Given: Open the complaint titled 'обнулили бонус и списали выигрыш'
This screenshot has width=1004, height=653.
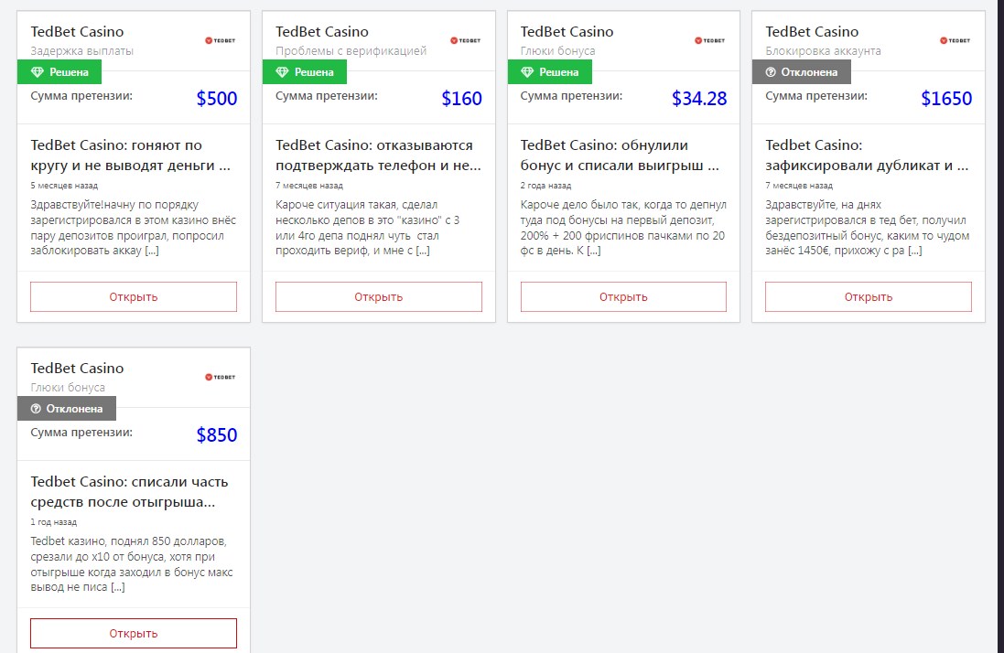Looking at the screenshot, I should (x=623, y=296).
